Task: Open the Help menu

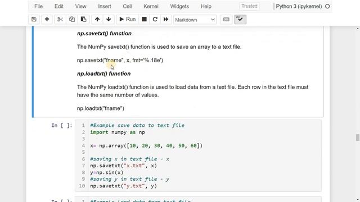Action: pos(206,6)
